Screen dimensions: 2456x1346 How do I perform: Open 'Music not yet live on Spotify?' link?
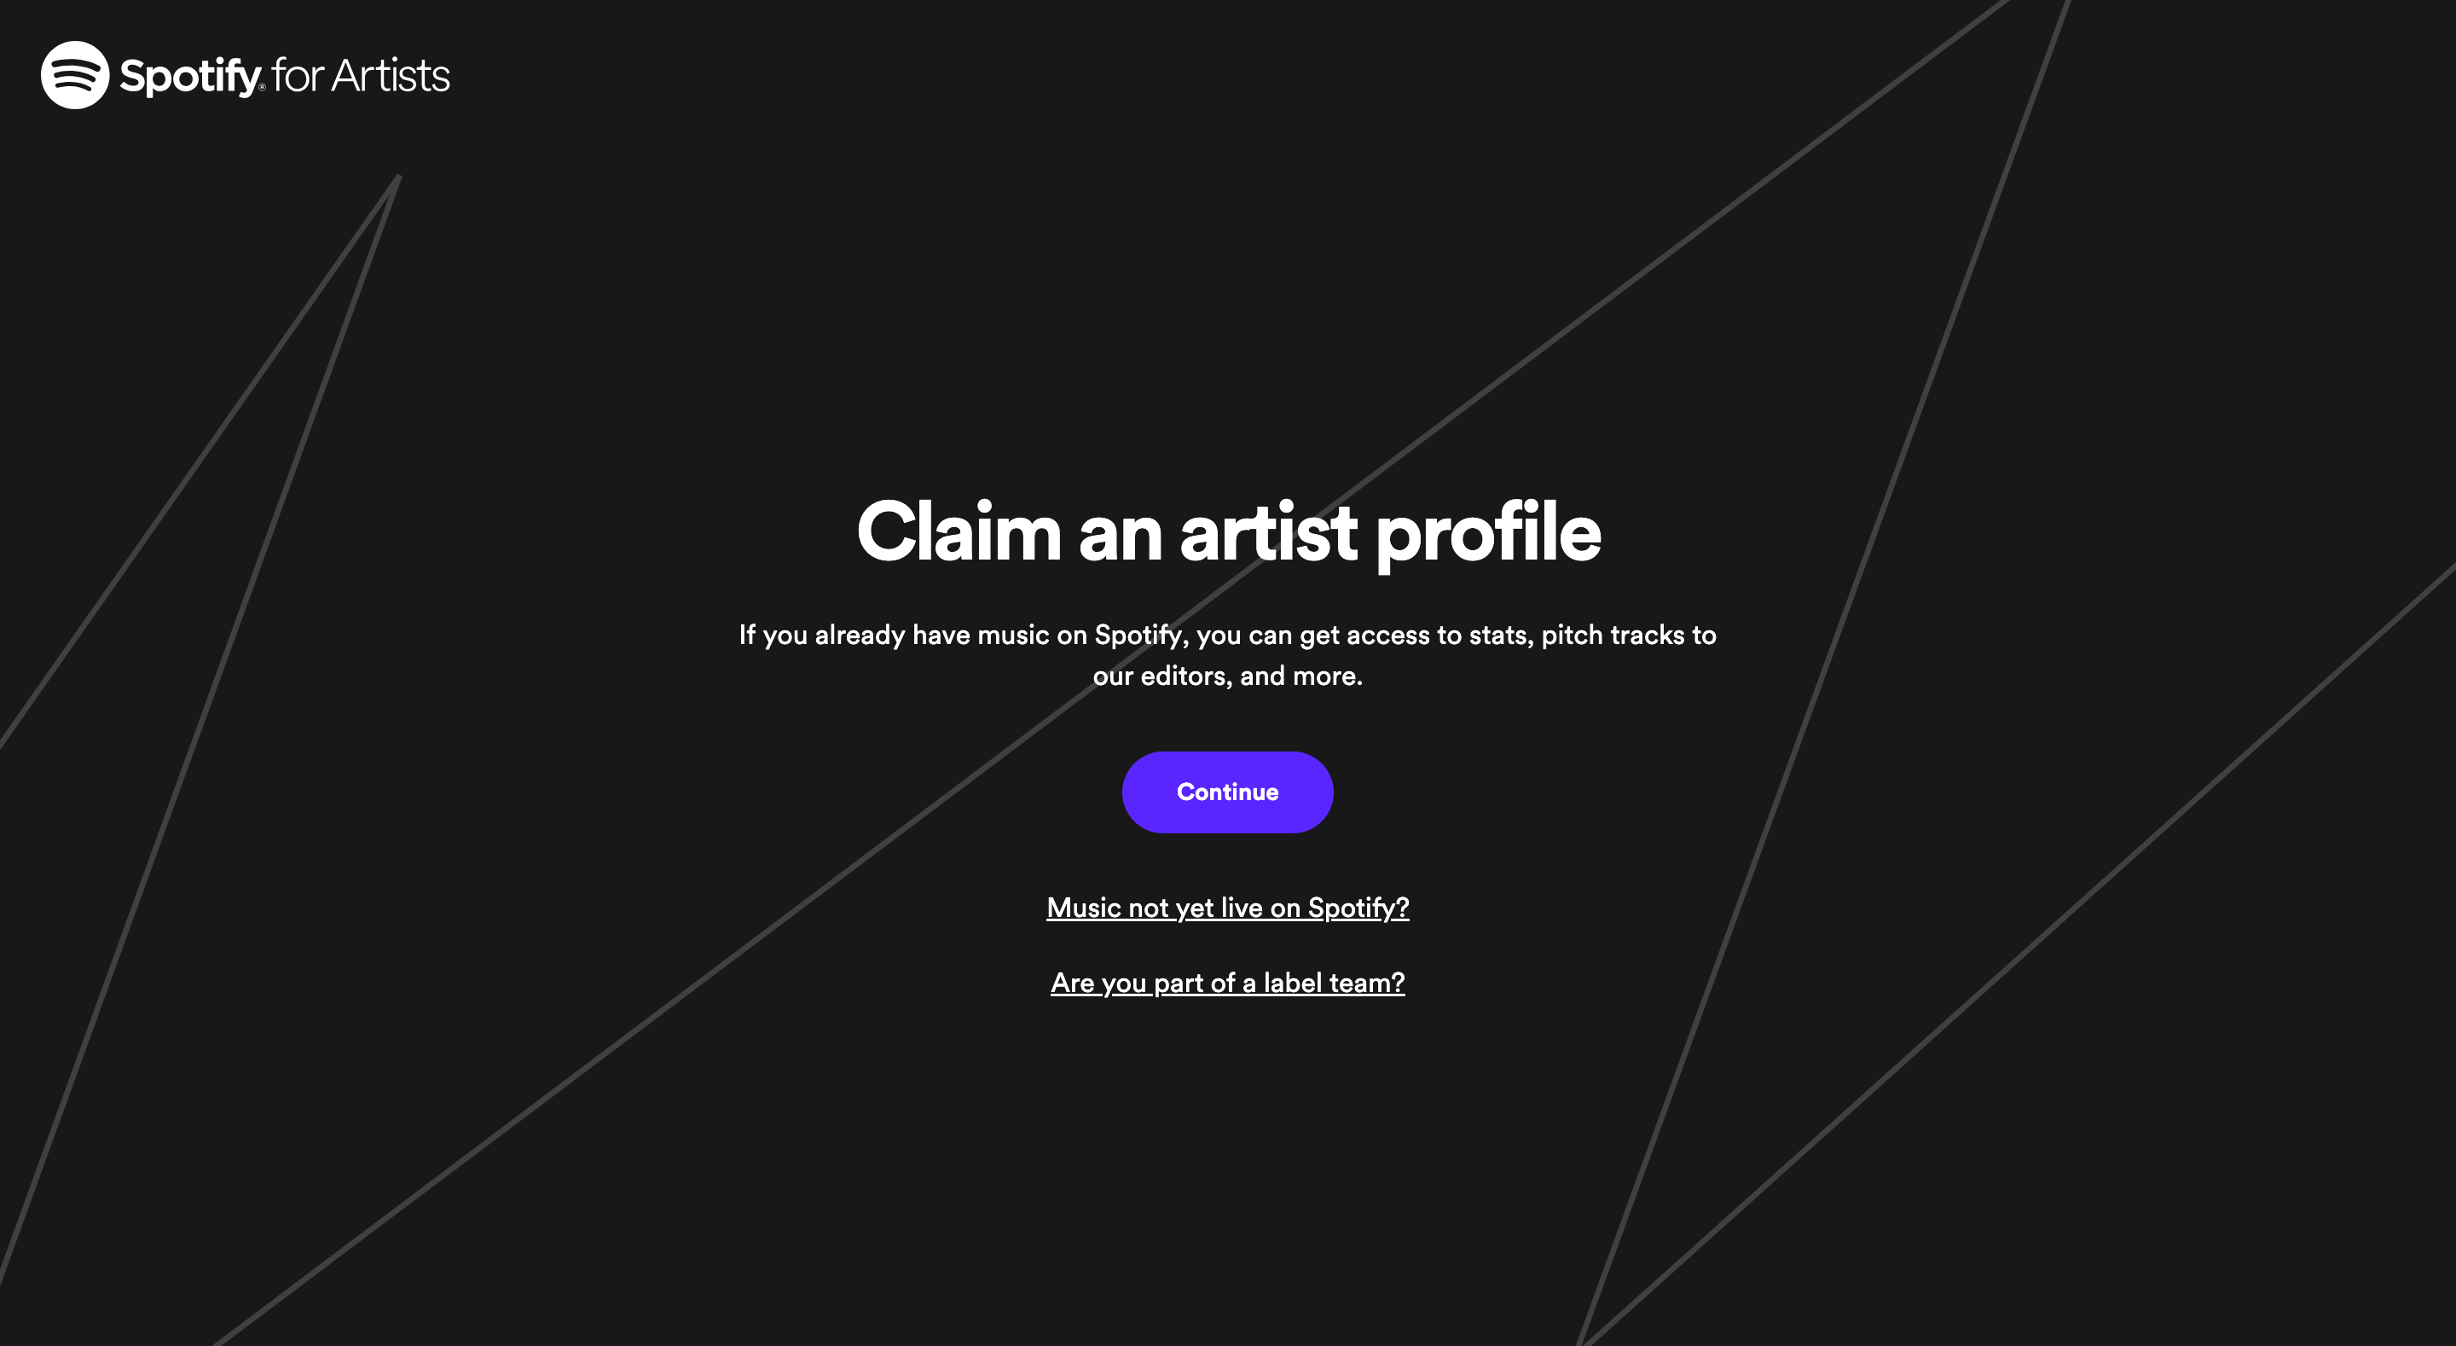pyautogui.click(x=1227, y=908)
